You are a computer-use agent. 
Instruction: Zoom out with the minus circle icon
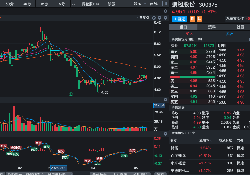pyautogui.click(x=159, y=18)
